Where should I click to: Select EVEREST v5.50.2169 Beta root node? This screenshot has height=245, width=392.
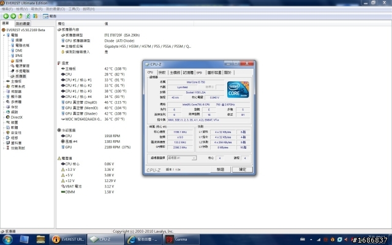[23, 30]
